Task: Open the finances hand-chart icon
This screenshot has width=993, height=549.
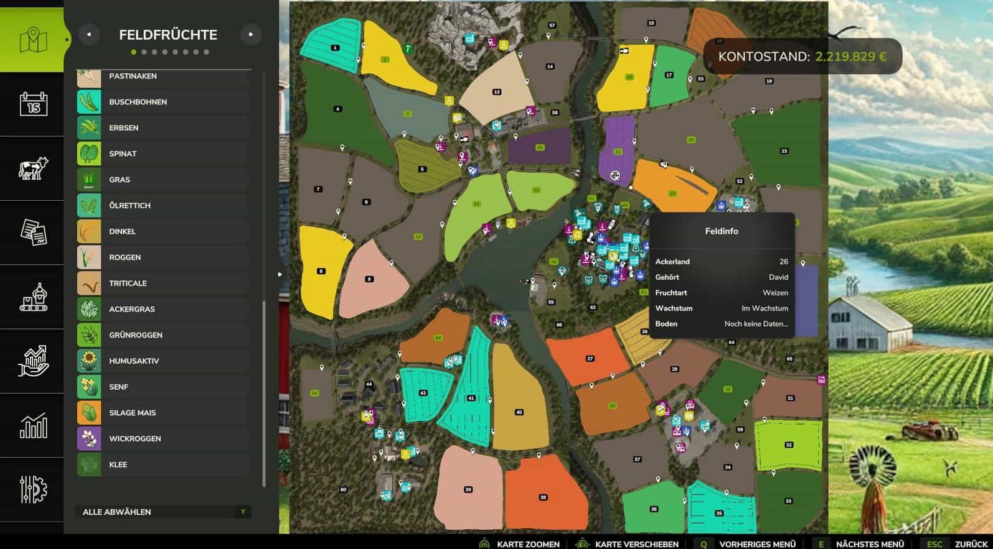Action: pyautogui.click(x=32, y=361)
